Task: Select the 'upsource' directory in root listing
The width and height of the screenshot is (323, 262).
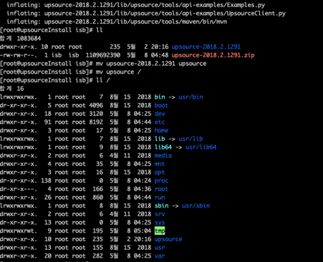Action: click(168, 239)
